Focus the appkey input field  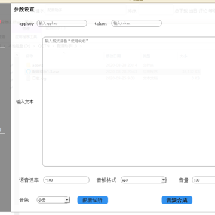coord(62,23)
